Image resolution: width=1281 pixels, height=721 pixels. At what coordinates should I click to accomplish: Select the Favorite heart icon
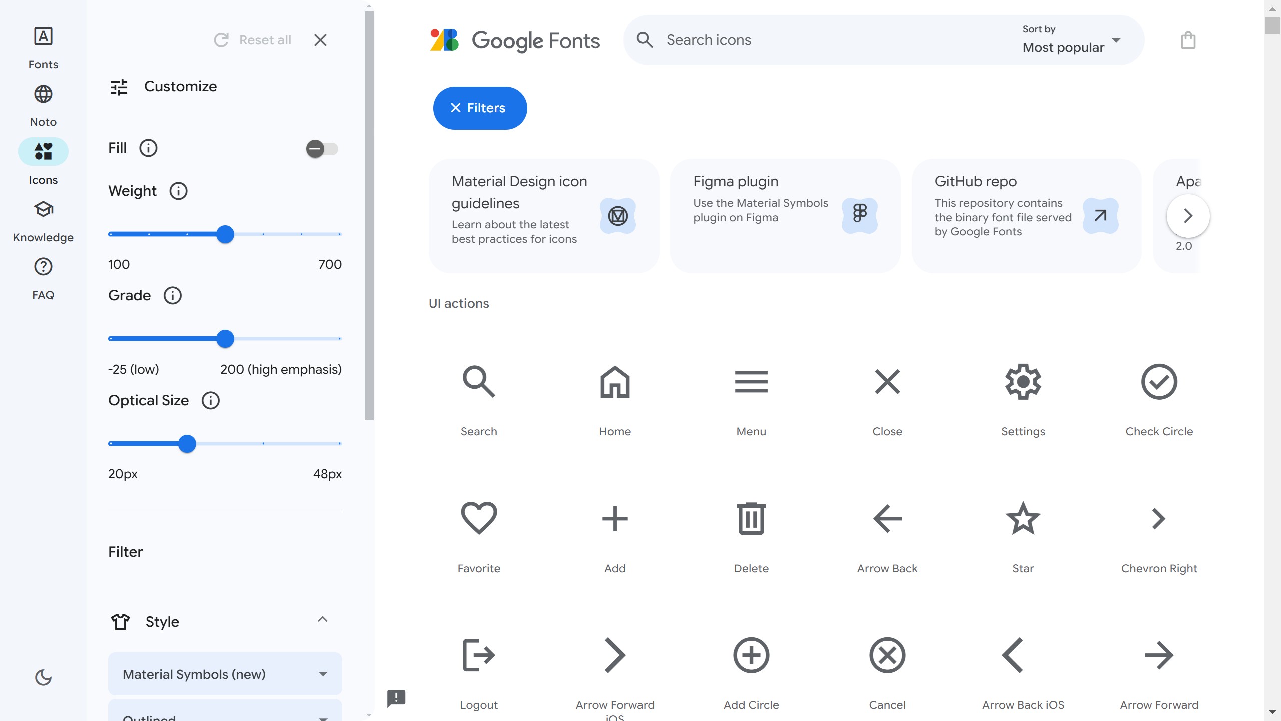coord(479,518)
